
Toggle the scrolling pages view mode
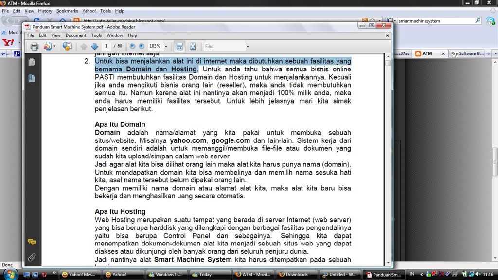(x=179, y=46)
